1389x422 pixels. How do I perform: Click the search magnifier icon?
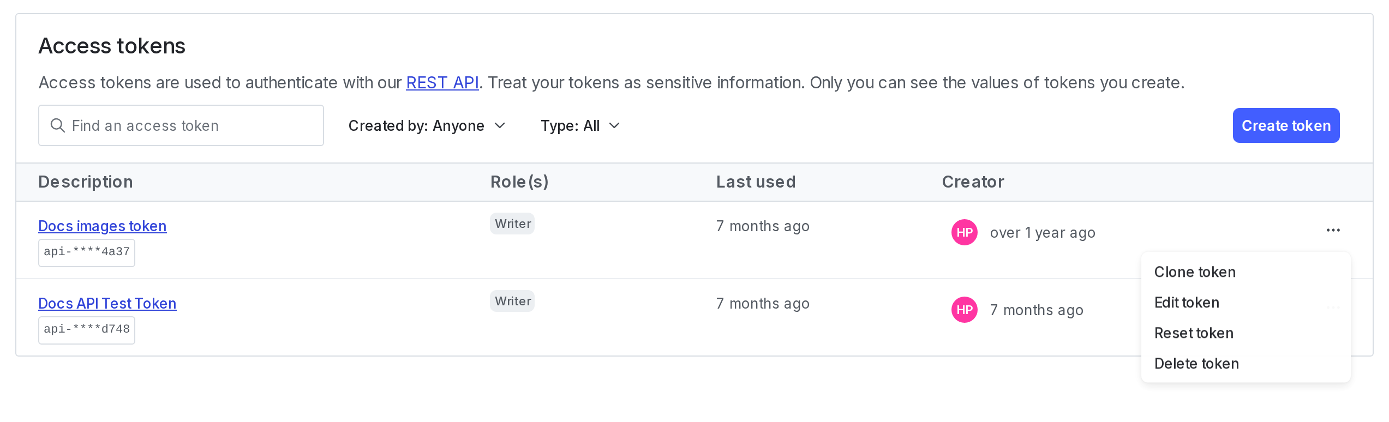click(58, 125)
